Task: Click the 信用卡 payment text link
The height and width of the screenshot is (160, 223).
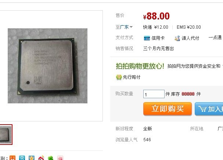Action: (158, 38)
